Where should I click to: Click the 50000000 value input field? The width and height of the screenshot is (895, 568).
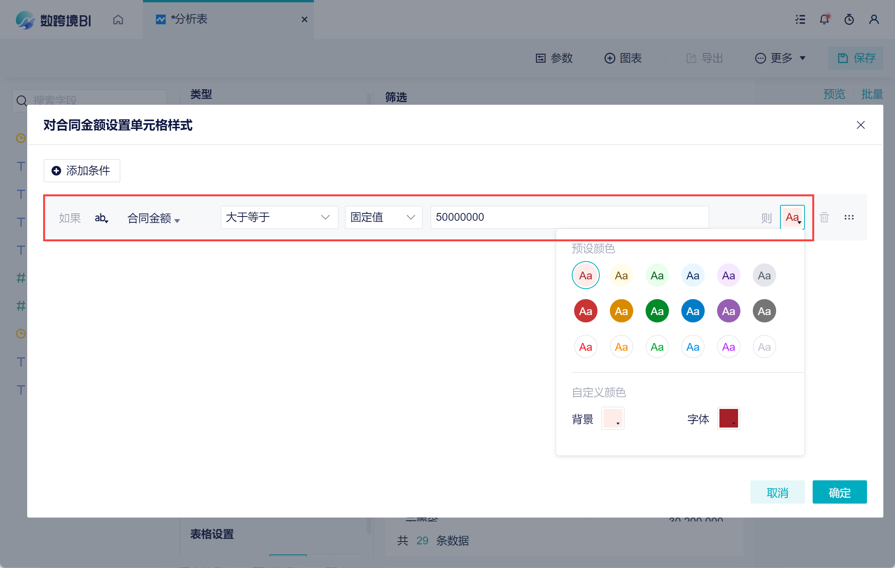[569, 217]
